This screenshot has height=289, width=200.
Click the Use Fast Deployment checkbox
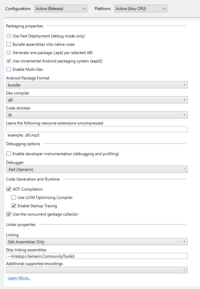[x=9, y=36]
